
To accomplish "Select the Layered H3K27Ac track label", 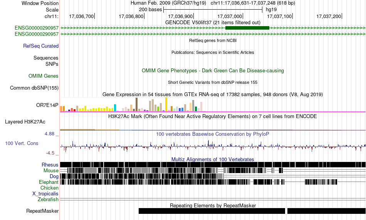I will [x=25, y=122].
